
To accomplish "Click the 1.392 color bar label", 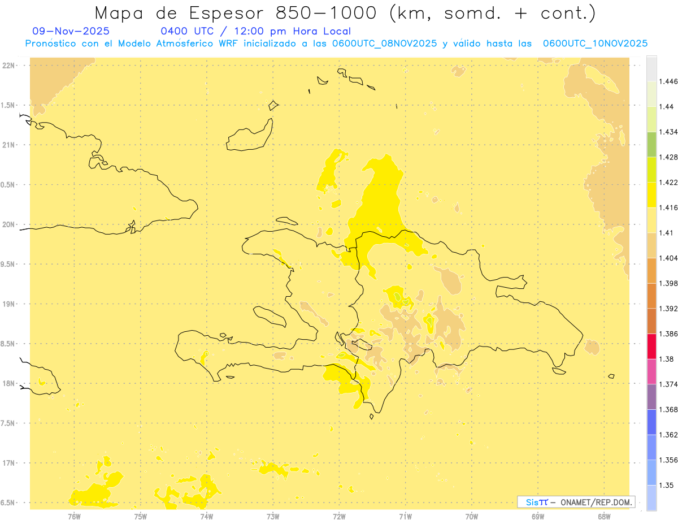I will pos(668,309).
